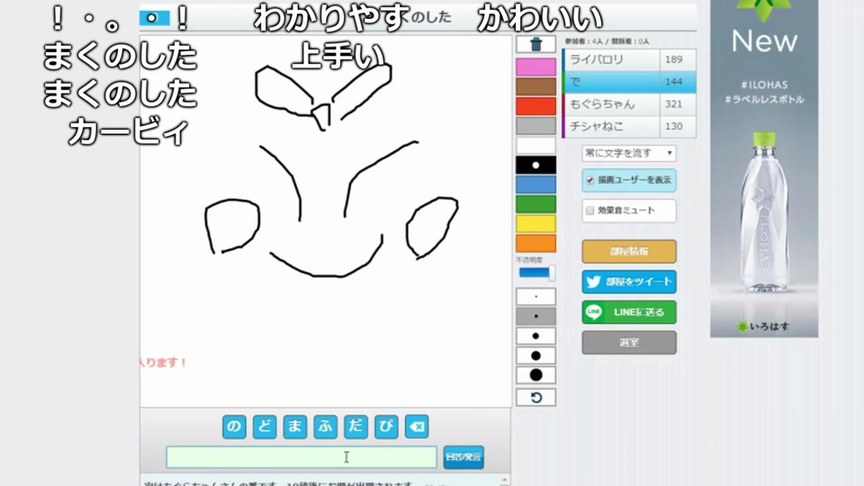Click the score 321 cell

click(678, 104)
